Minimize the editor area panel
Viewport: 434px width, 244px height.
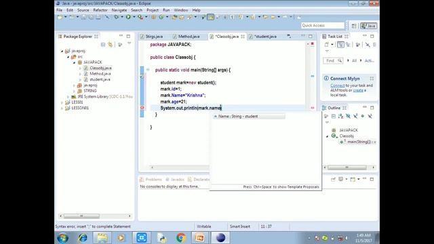[x=303, y=36]
